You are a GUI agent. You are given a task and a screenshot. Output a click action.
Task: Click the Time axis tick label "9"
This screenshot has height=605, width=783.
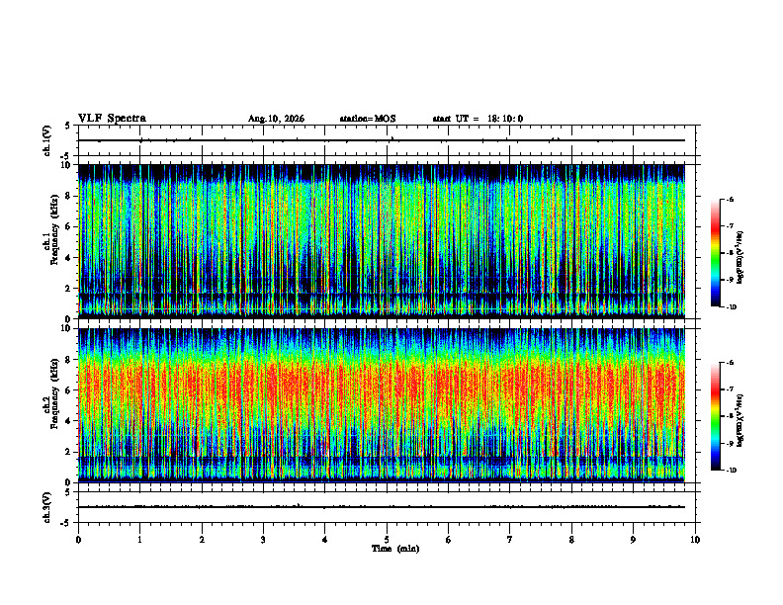point(633,540)
